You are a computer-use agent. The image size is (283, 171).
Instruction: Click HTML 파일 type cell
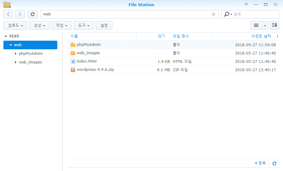pos(182,62)
